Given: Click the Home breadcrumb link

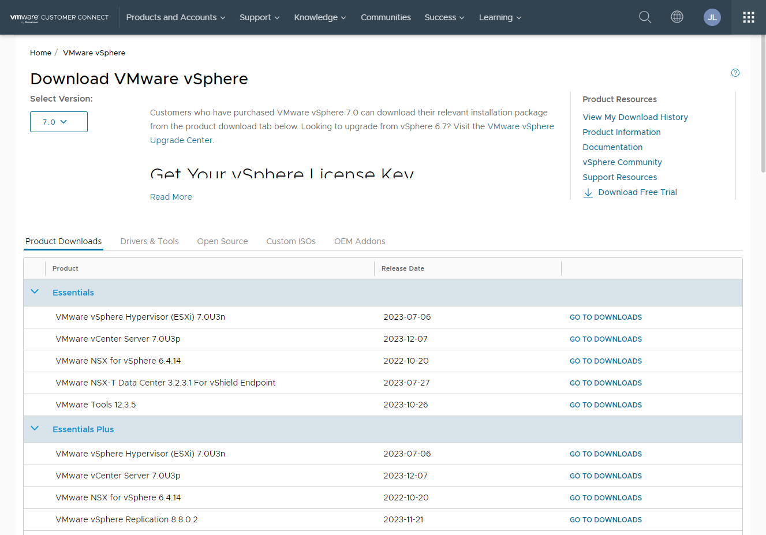Looking at the screenshot, I should point(40,53).
